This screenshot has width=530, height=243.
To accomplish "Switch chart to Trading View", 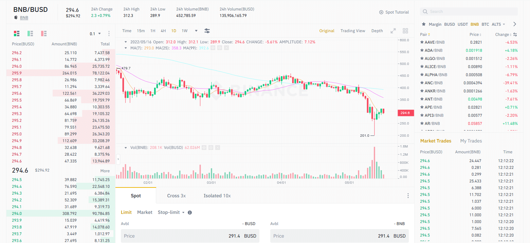I will (353, 31).
